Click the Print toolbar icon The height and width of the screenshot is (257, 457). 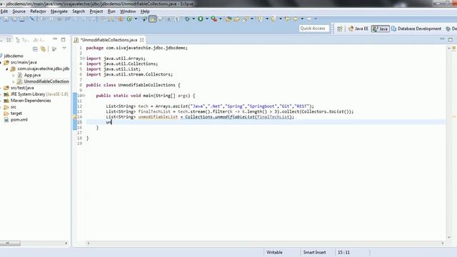22,19
